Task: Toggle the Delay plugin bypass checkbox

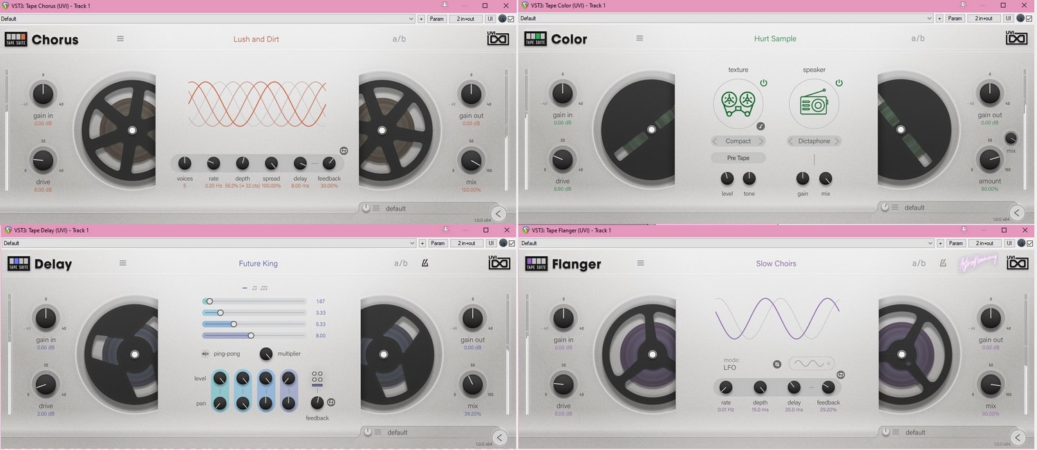Action: [x=512, y=243]
